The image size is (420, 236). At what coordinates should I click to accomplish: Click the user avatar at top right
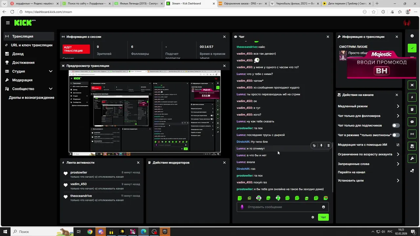407,23
